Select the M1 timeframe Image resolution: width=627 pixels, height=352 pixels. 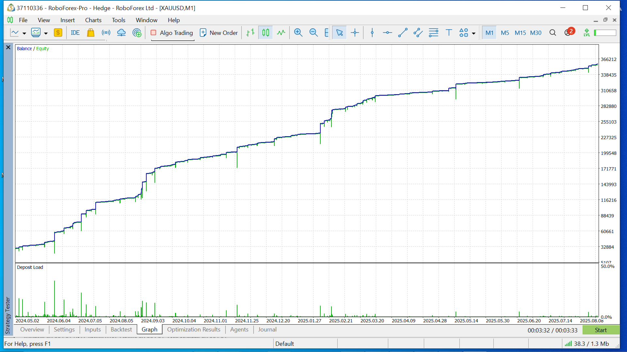(489, 33)
